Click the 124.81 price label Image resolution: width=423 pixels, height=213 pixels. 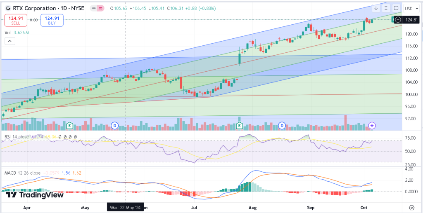click(412, 20)
